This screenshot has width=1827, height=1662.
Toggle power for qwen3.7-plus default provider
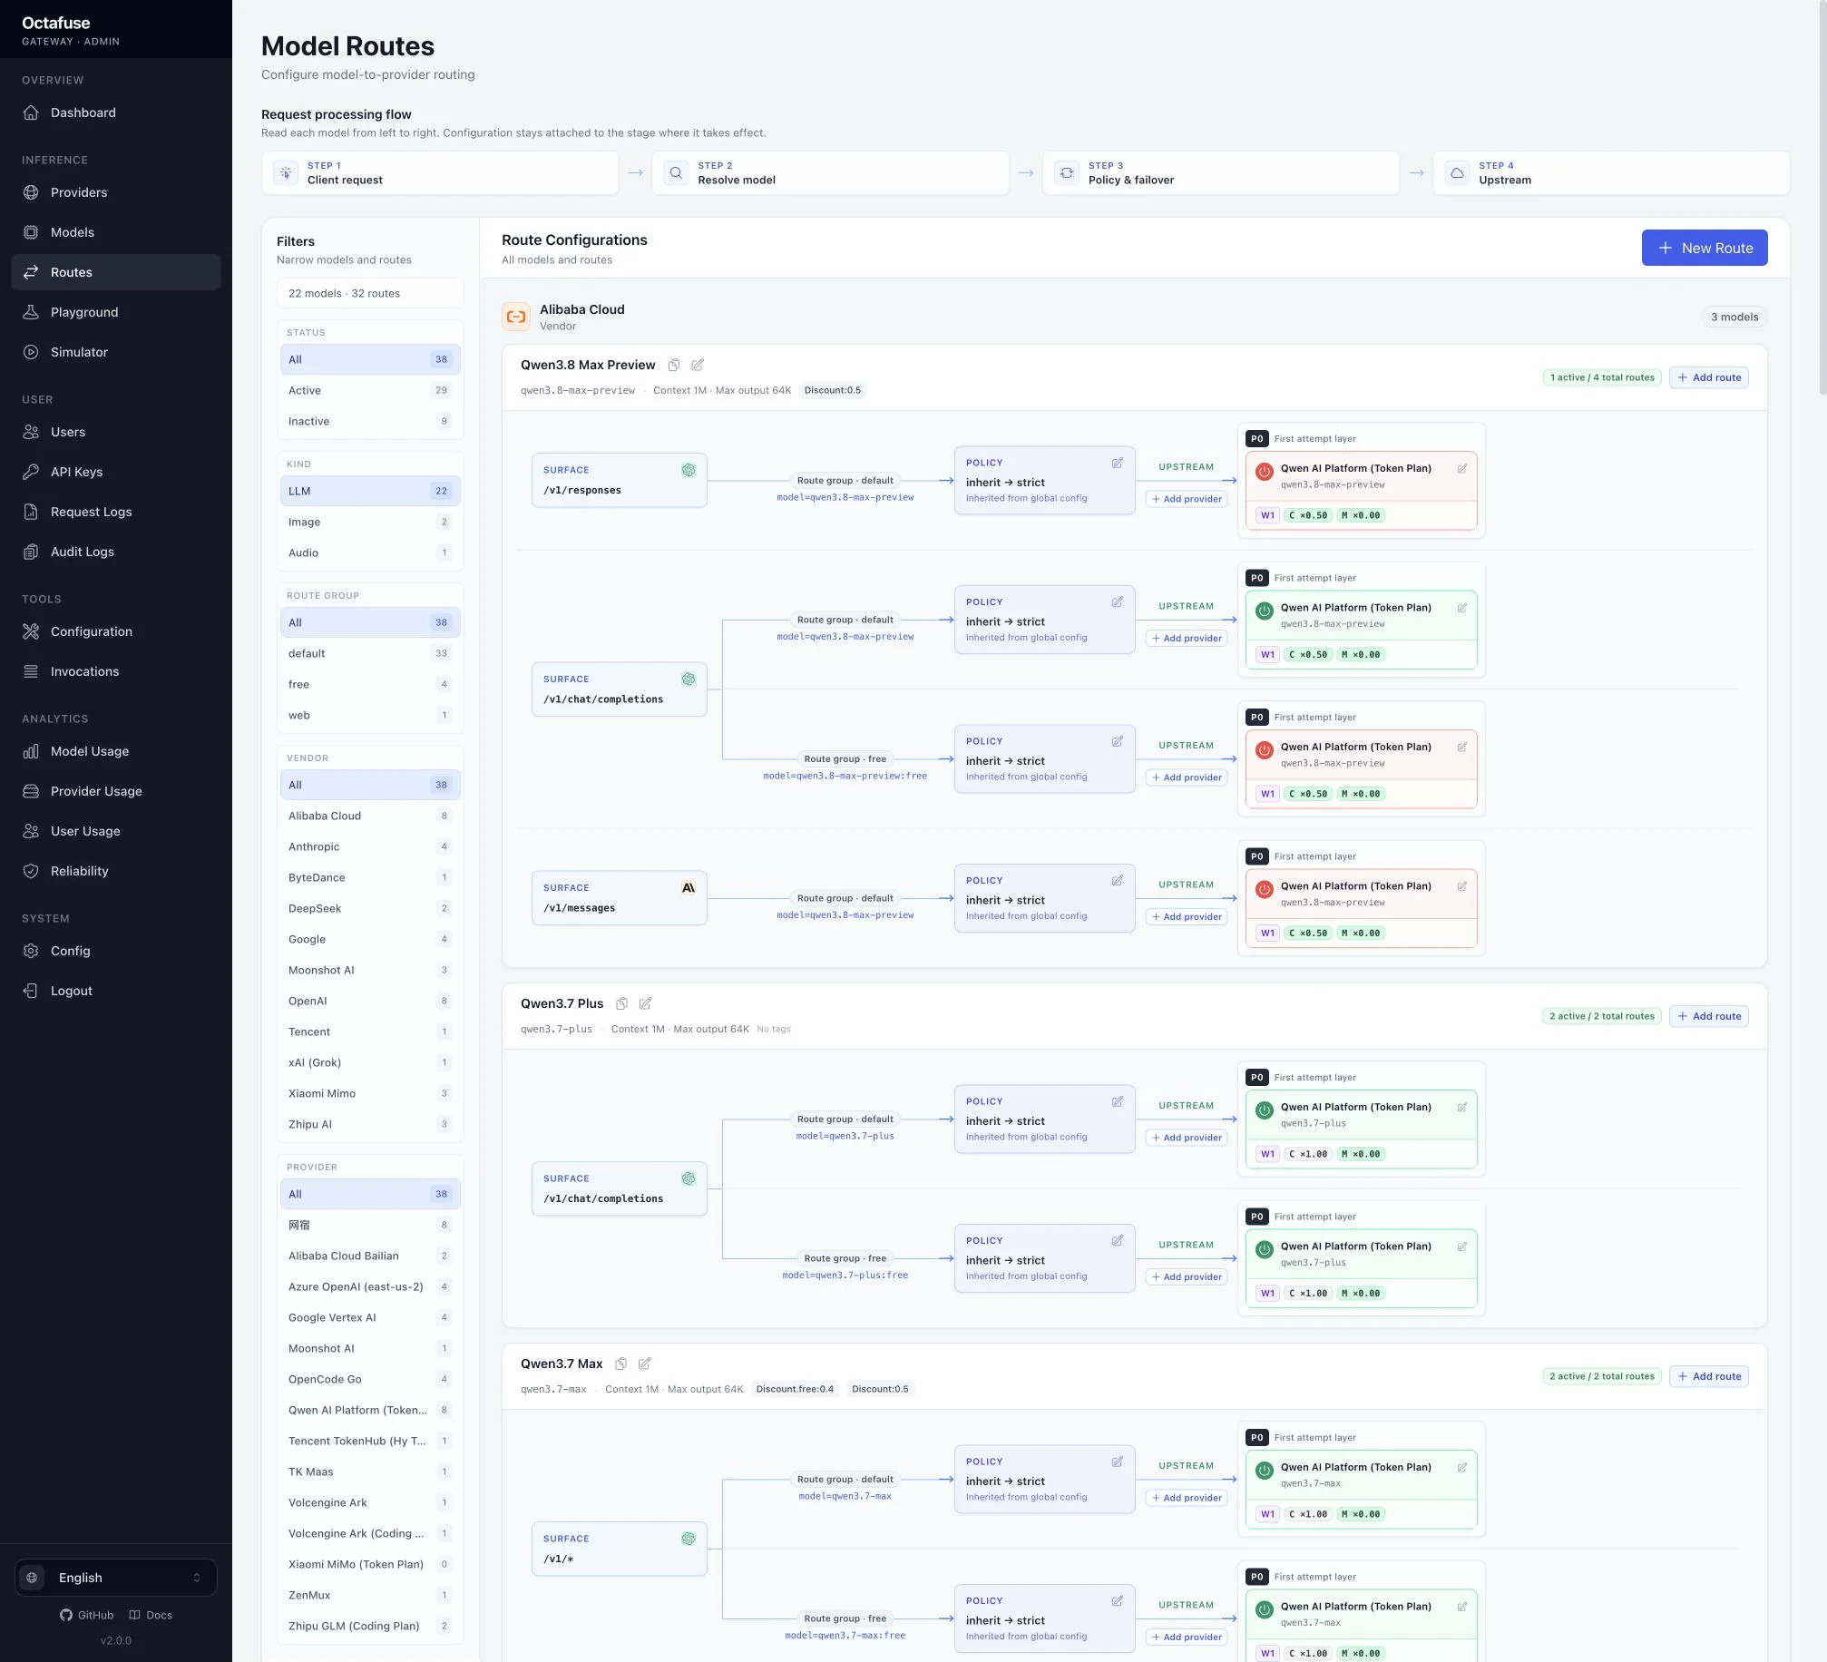(1265, 1110)
